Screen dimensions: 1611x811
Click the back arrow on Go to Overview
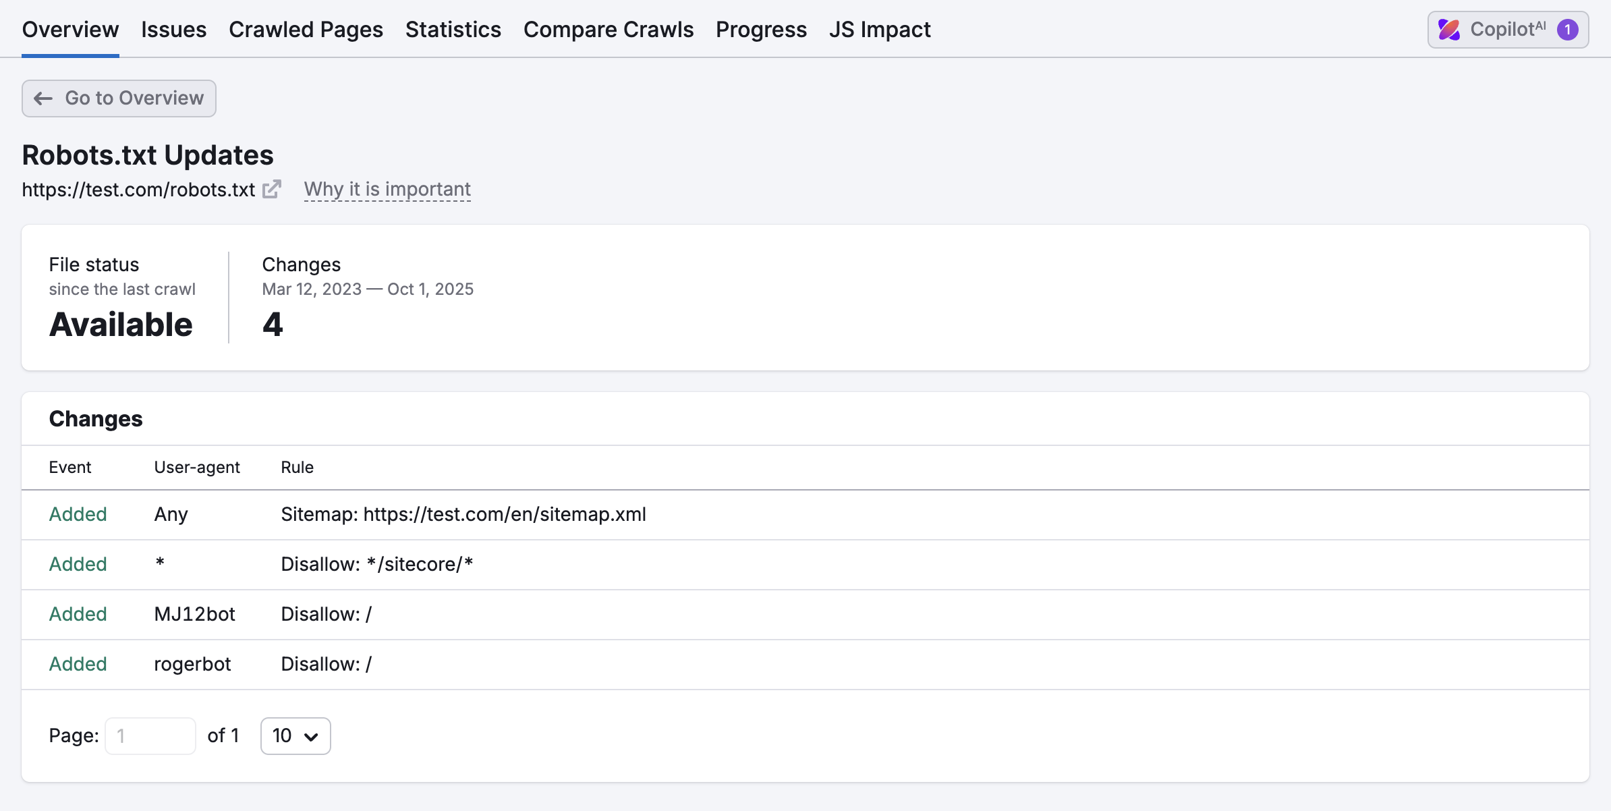(x=43, y=99)
